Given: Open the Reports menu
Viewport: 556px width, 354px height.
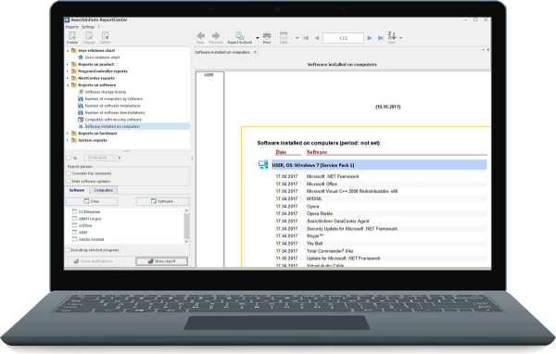Looking at the screenshot, I should click(x=72, y=27).
